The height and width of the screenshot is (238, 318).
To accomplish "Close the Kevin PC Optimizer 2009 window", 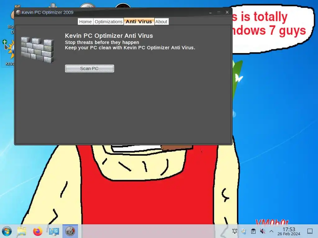I will (227, 12).
